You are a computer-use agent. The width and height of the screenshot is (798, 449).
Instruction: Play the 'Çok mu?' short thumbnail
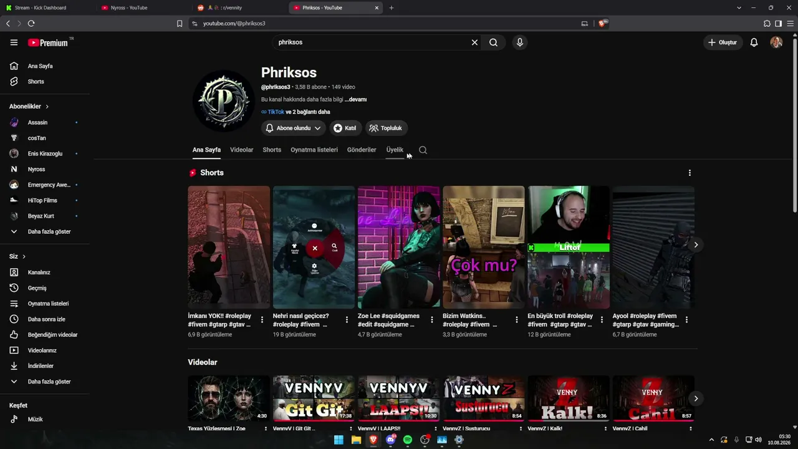coord(484,247)
